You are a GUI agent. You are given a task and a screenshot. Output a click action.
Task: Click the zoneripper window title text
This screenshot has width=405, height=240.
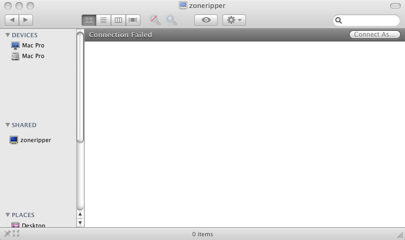pos(207,6)
